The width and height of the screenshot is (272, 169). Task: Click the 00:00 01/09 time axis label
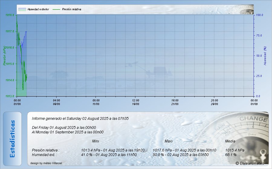(x=254, y=102)
